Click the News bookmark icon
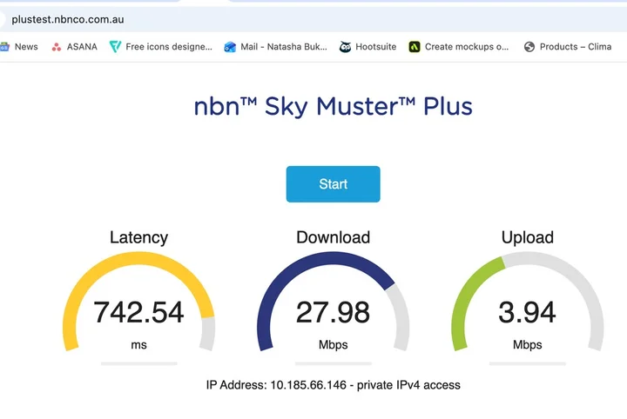This screenshot has width=627, height=419. click(4, 47)
